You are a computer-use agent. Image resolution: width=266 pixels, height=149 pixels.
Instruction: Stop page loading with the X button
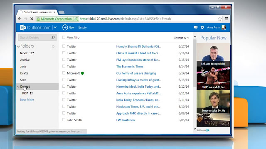(x=32, y=19)
